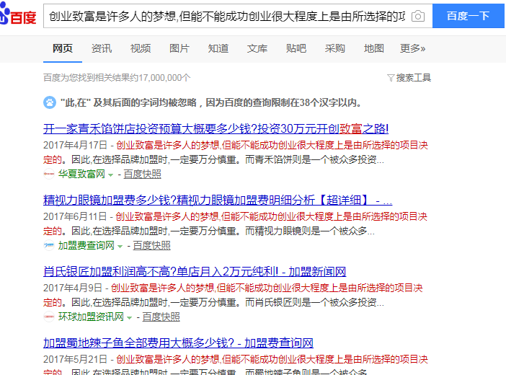
Task: Click the 2017年4月17日 result date
Action: tap(75, 145)
